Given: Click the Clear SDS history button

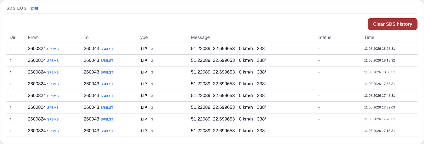Looking at the screenshot, I should pos(392,24).
